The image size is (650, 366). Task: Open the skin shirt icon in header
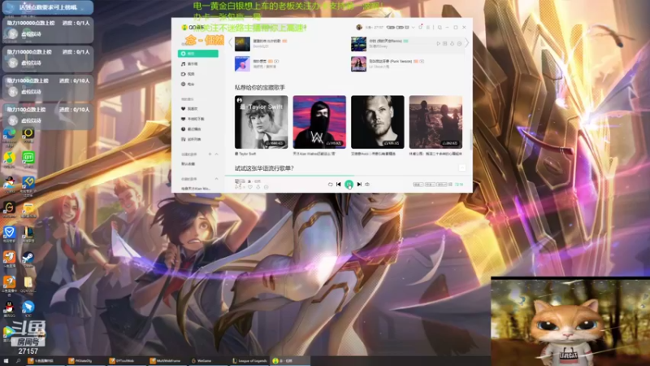click(x=420, y=28)
